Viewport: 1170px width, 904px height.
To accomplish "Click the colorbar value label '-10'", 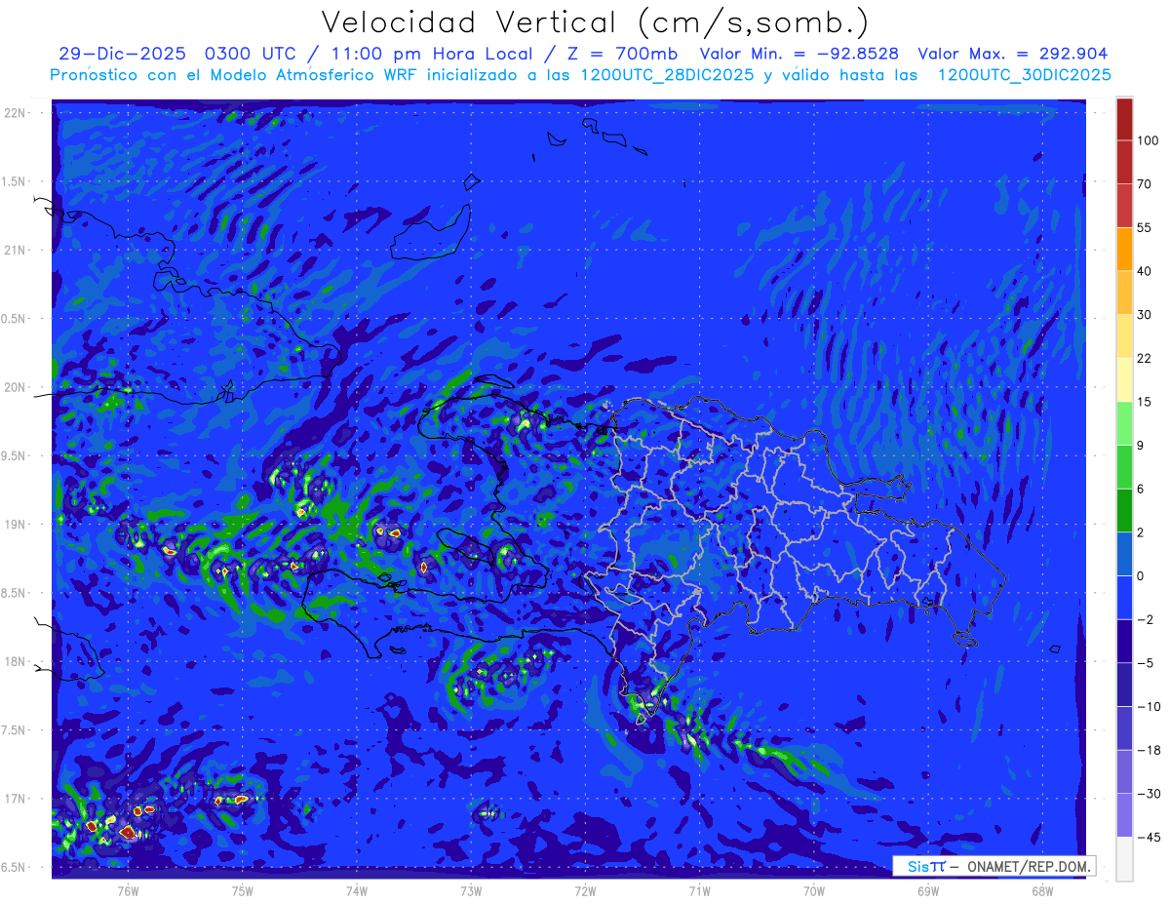I will click(x=1148, y=706).
